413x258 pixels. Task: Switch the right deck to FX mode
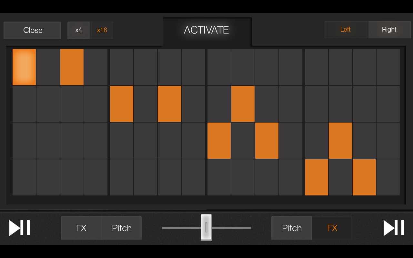coord(332,228)
